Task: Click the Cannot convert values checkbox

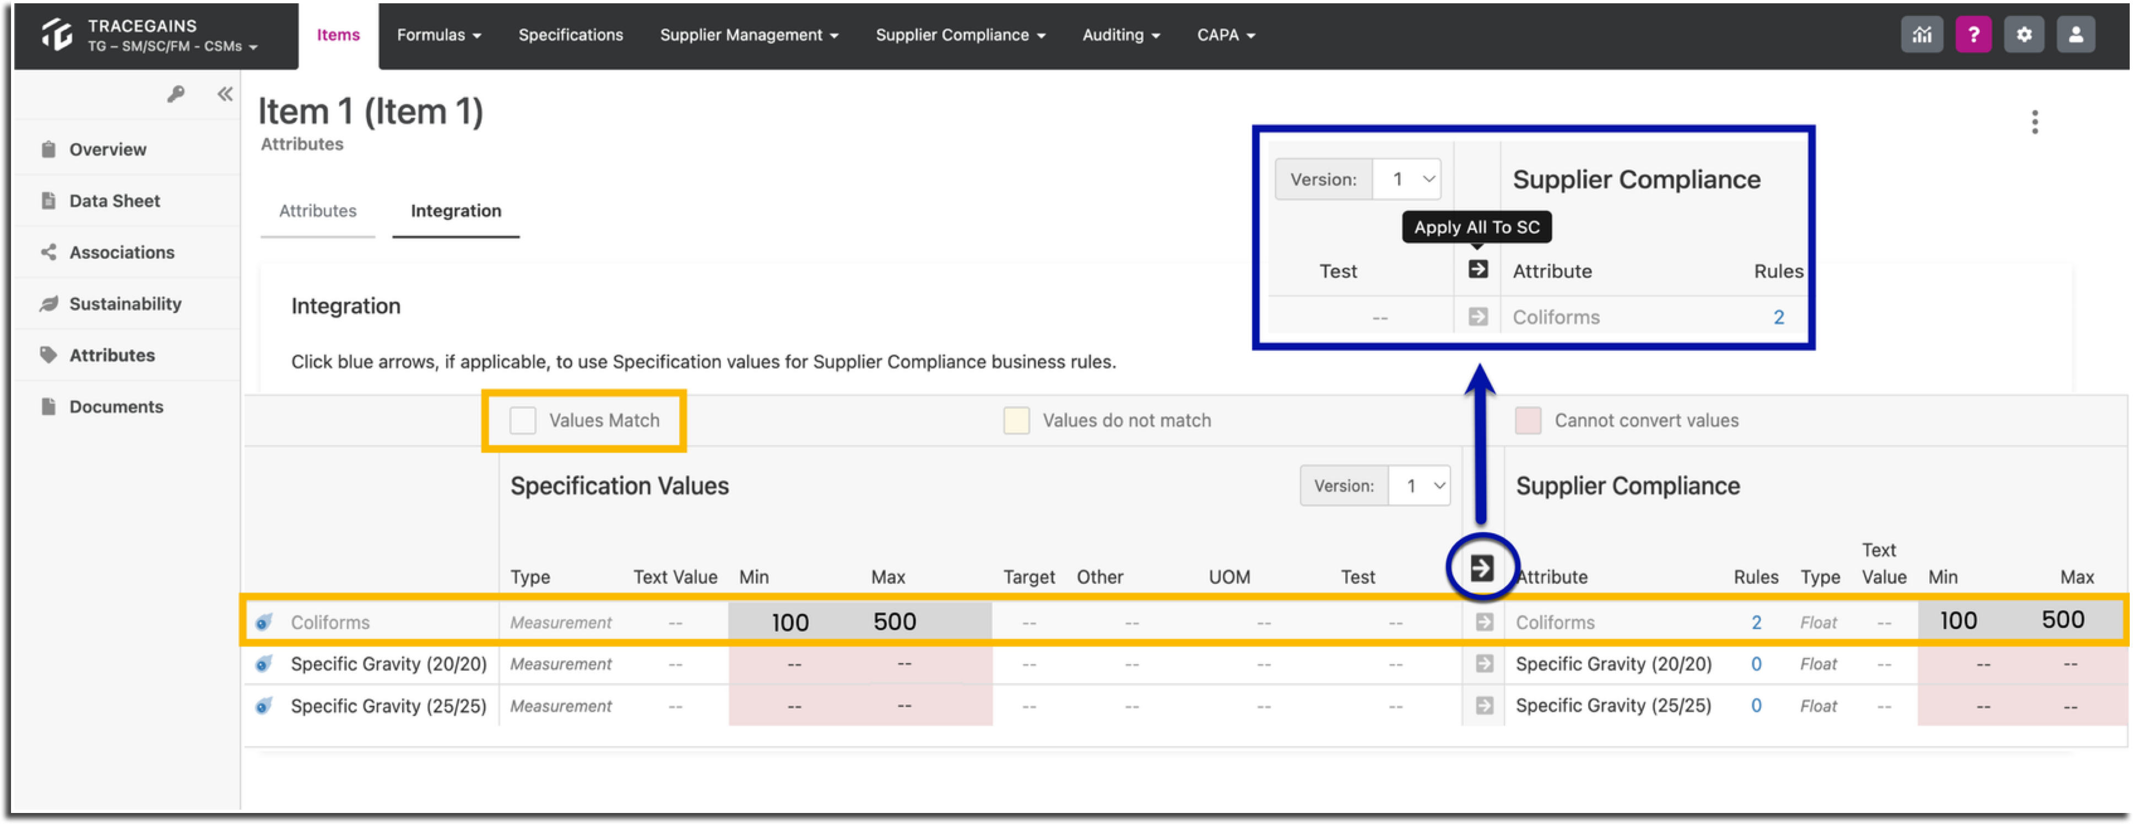Action: coord(1528,420)
